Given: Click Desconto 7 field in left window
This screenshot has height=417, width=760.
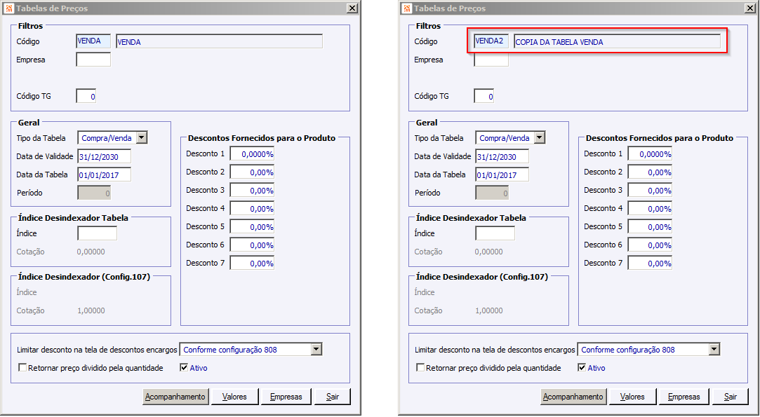Looking at the screenshot, I should coord(252,263).
